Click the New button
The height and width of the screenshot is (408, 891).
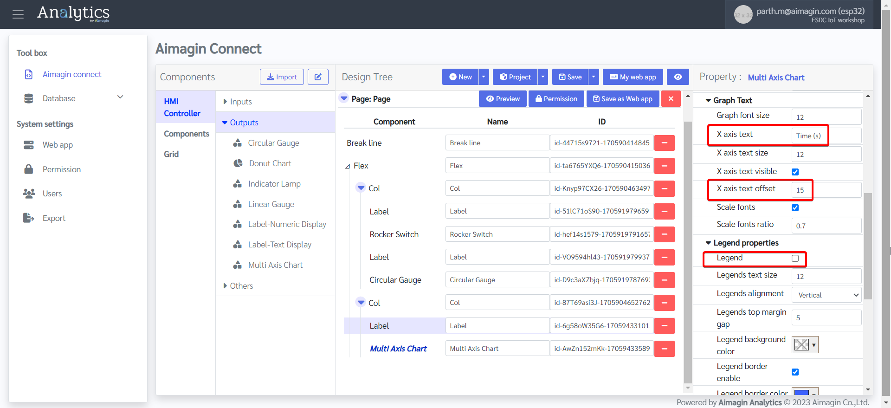click(x=460, y=77)
